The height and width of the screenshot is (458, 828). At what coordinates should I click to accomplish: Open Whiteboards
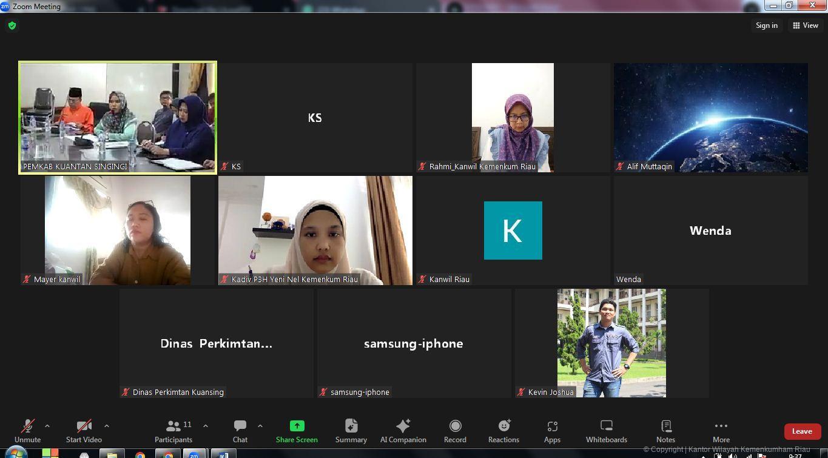606,431
